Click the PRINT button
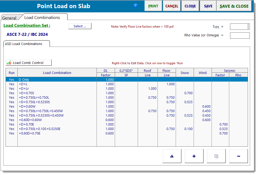Image resolution: width=258 pixels, height=175 pixels. click(x=153, y=6)
